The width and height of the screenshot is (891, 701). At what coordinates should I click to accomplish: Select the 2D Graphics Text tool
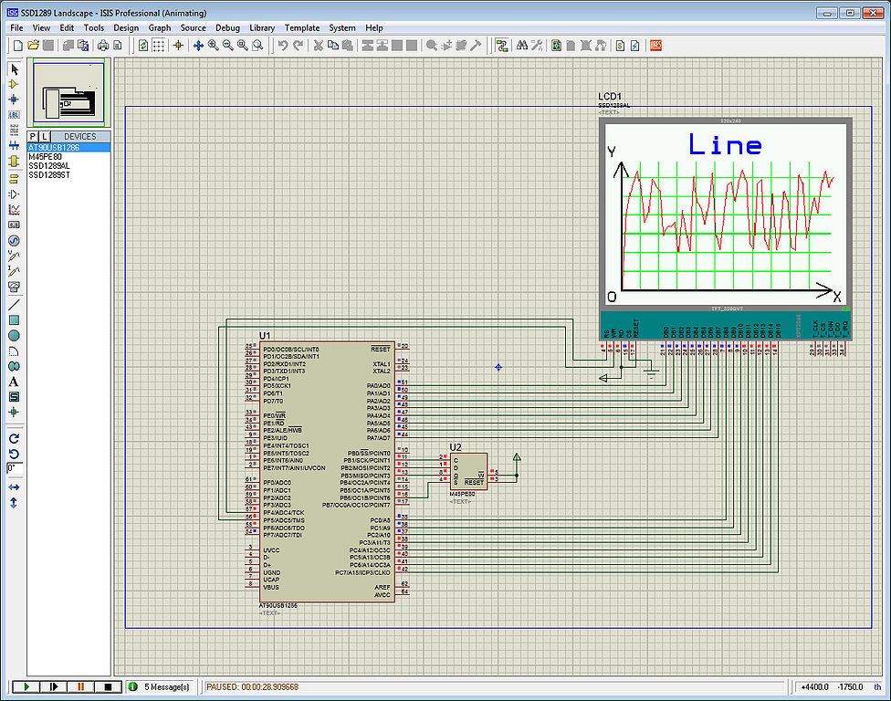tap(15, 382)
